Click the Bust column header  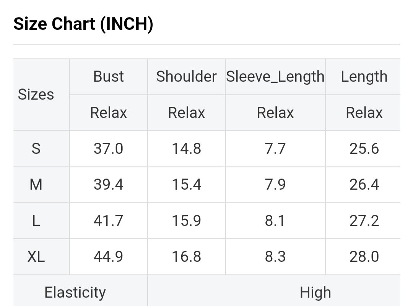point(109,77)
